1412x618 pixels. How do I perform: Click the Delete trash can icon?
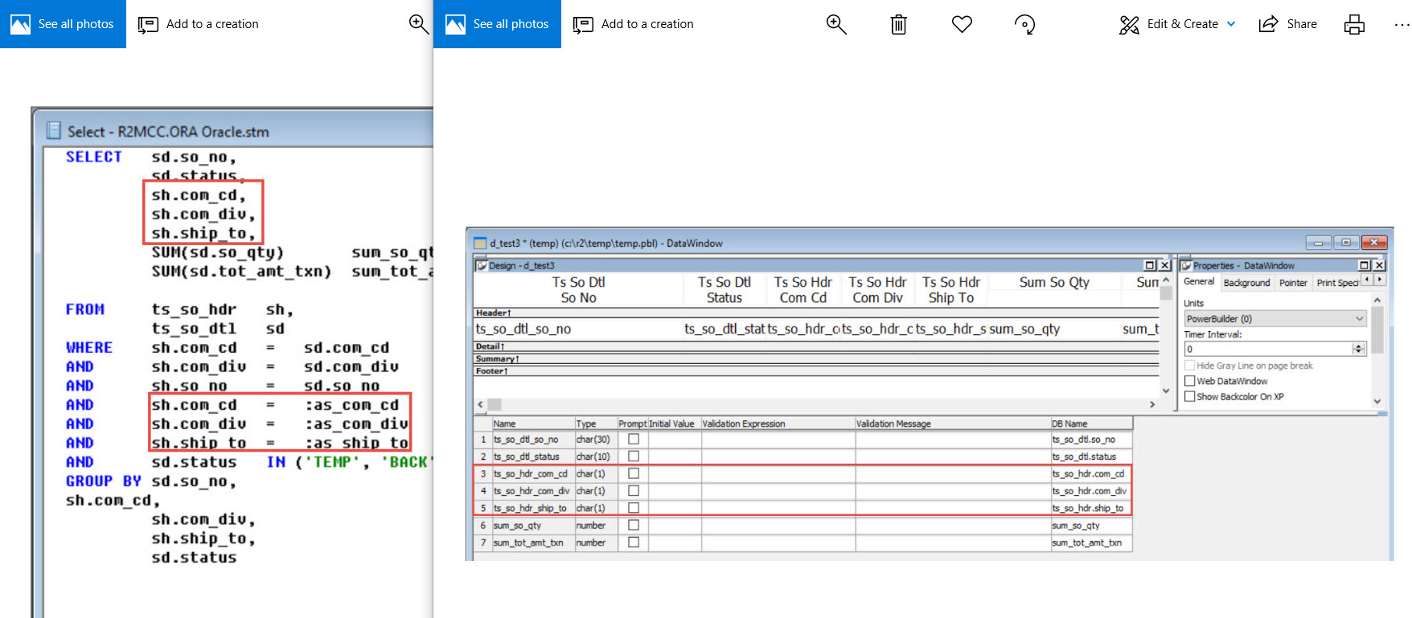pos(898,24)
